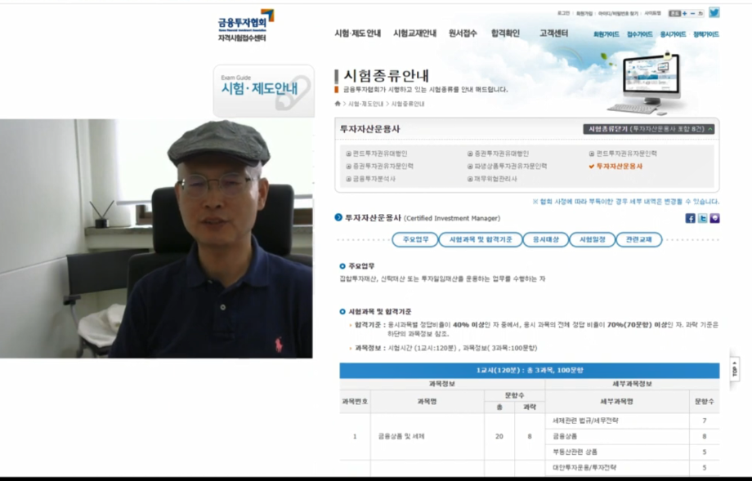Open Twitter from the top-right corner icon

coord(714,12)
